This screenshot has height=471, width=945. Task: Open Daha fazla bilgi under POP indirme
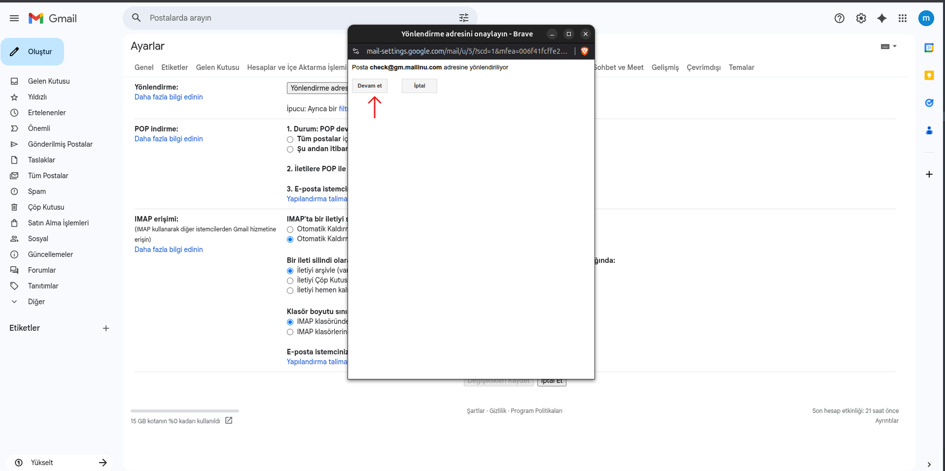click(169, 139)
